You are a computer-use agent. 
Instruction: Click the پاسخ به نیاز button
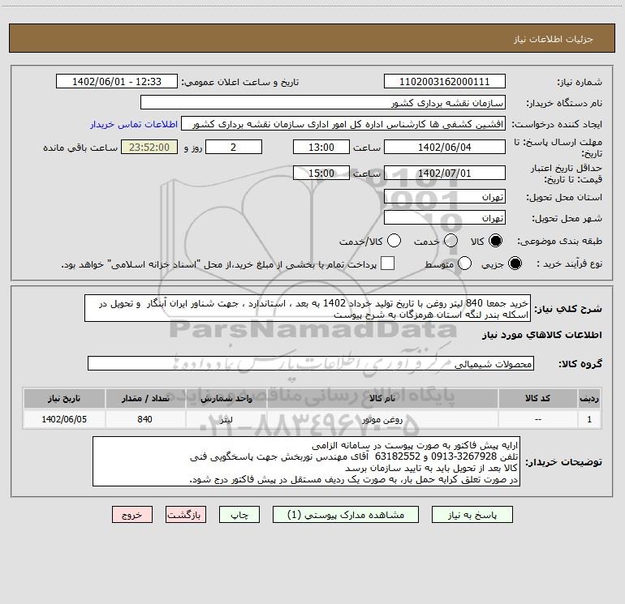tap(472, 515)
